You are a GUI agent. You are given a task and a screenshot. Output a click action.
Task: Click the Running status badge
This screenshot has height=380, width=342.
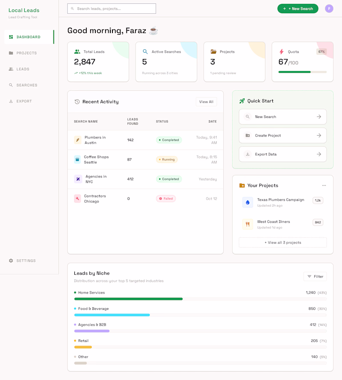pyautogui.click(x=167, y=160)
